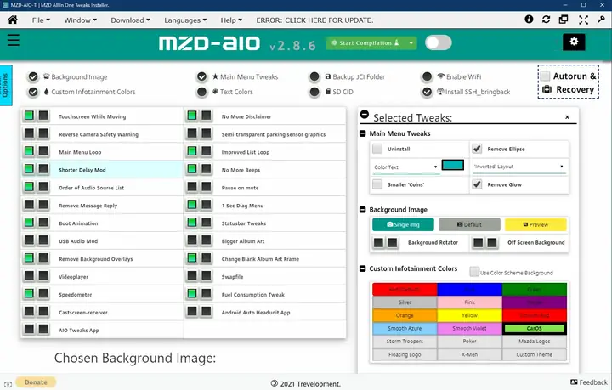
Task: Click the hamburger menu icon
Action: point(14,42)
